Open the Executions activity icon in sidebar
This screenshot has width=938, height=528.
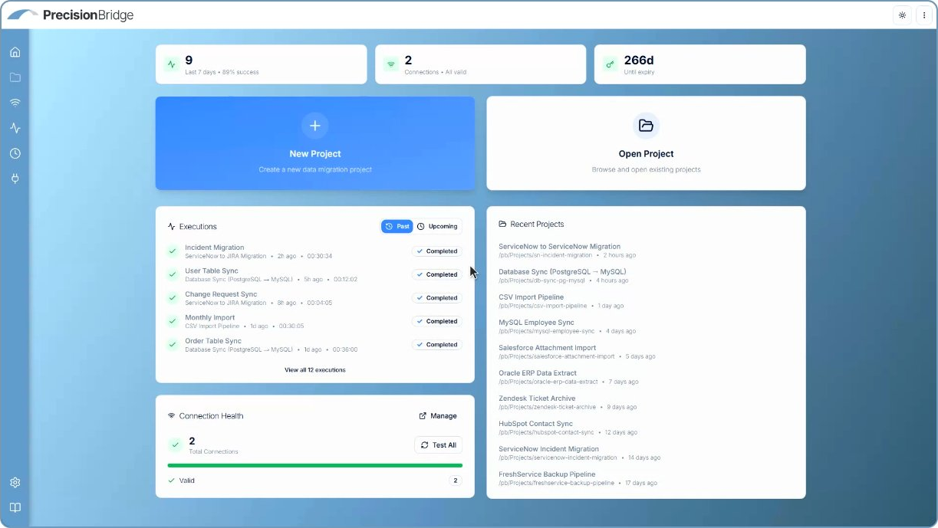15,128
